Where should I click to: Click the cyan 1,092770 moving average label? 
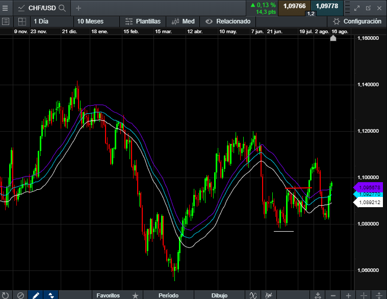click(x=369, y=194)
